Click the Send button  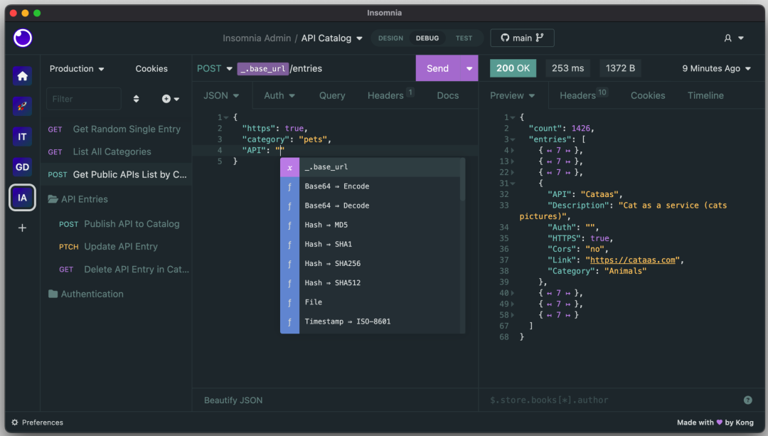pos(437,68)
